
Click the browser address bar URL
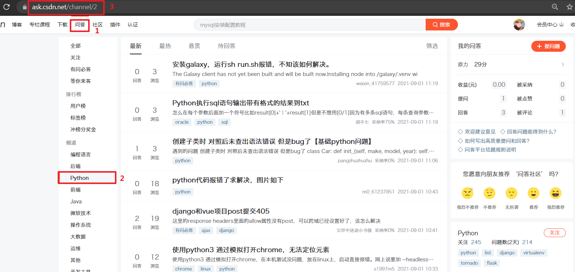pos(65,7)
